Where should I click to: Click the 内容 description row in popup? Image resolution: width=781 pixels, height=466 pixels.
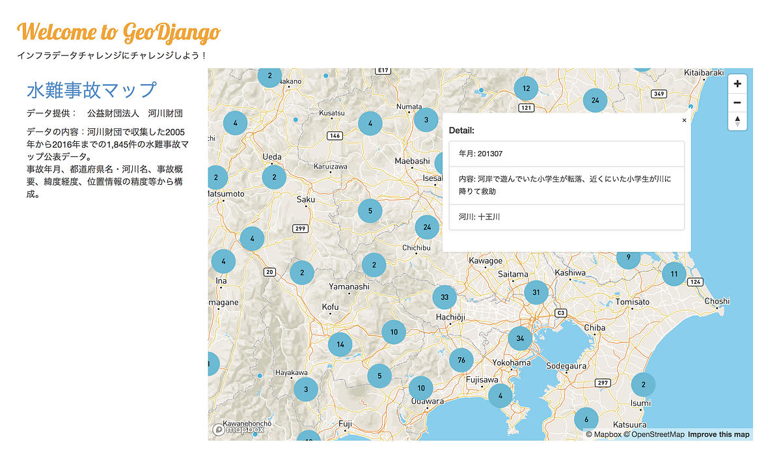[566, 185]
